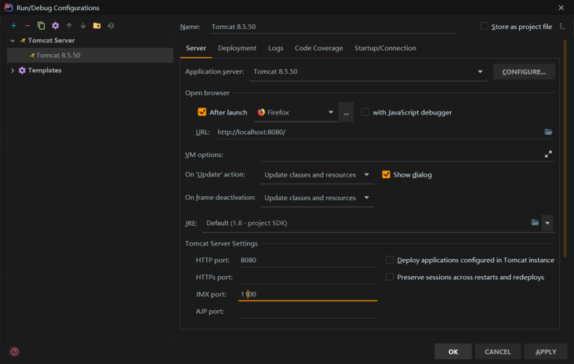Click the CONFIGURE... button
The height and width of the screenshot is (364, 574).
(524, 71)
